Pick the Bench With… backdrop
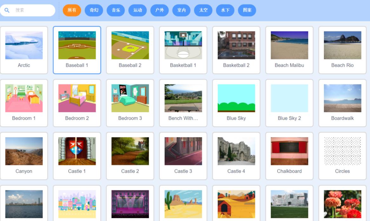370x221 pixels. (x=183, y=103)
